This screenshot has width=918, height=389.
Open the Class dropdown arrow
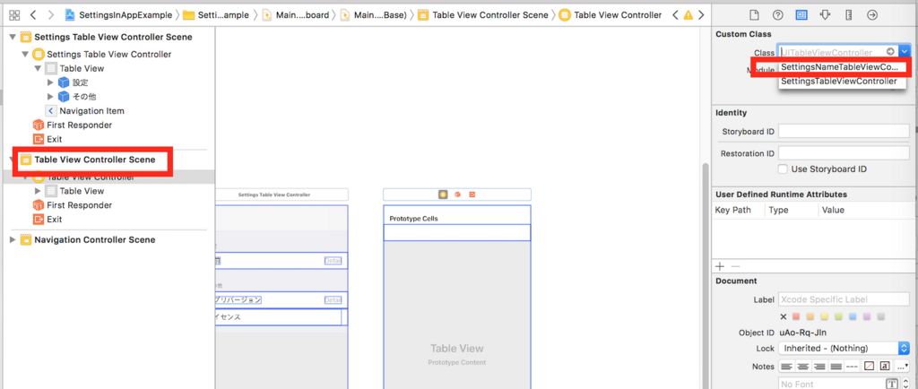tap(904, 52)
